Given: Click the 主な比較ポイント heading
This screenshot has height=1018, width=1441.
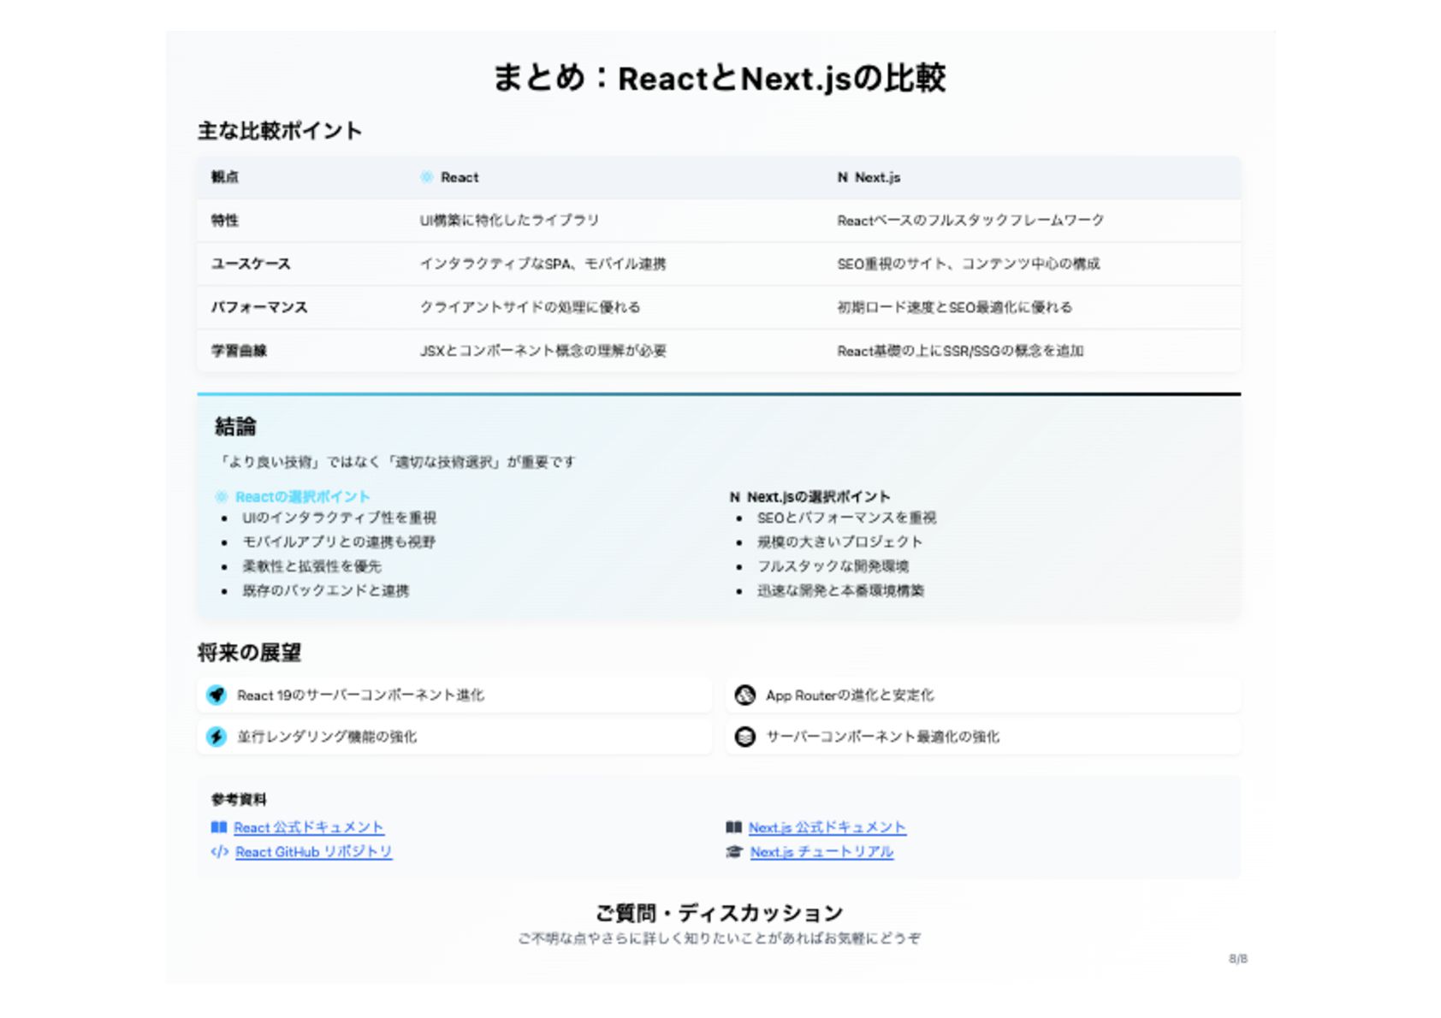Looking at the screenshot, I should tap(280, 131).
